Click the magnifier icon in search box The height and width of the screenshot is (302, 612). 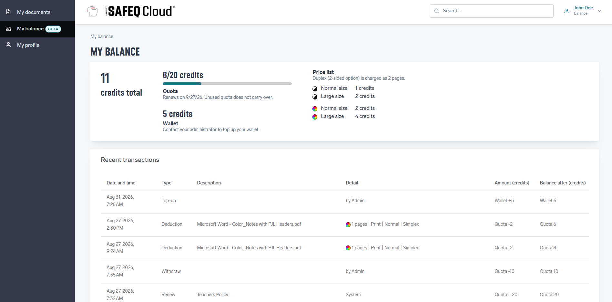point(437,11)
